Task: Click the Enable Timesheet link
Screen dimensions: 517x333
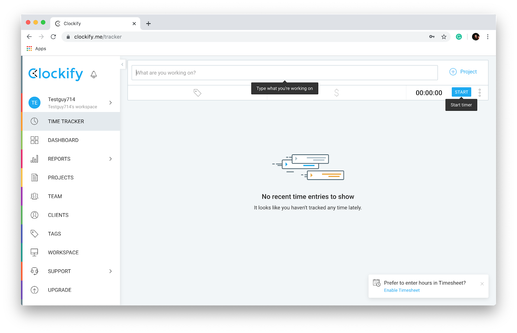Action: (402, 290)
